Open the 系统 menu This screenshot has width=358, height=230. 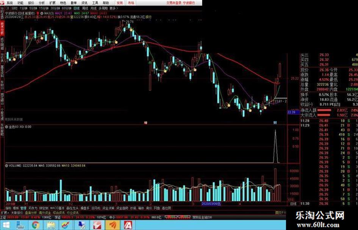9,3
